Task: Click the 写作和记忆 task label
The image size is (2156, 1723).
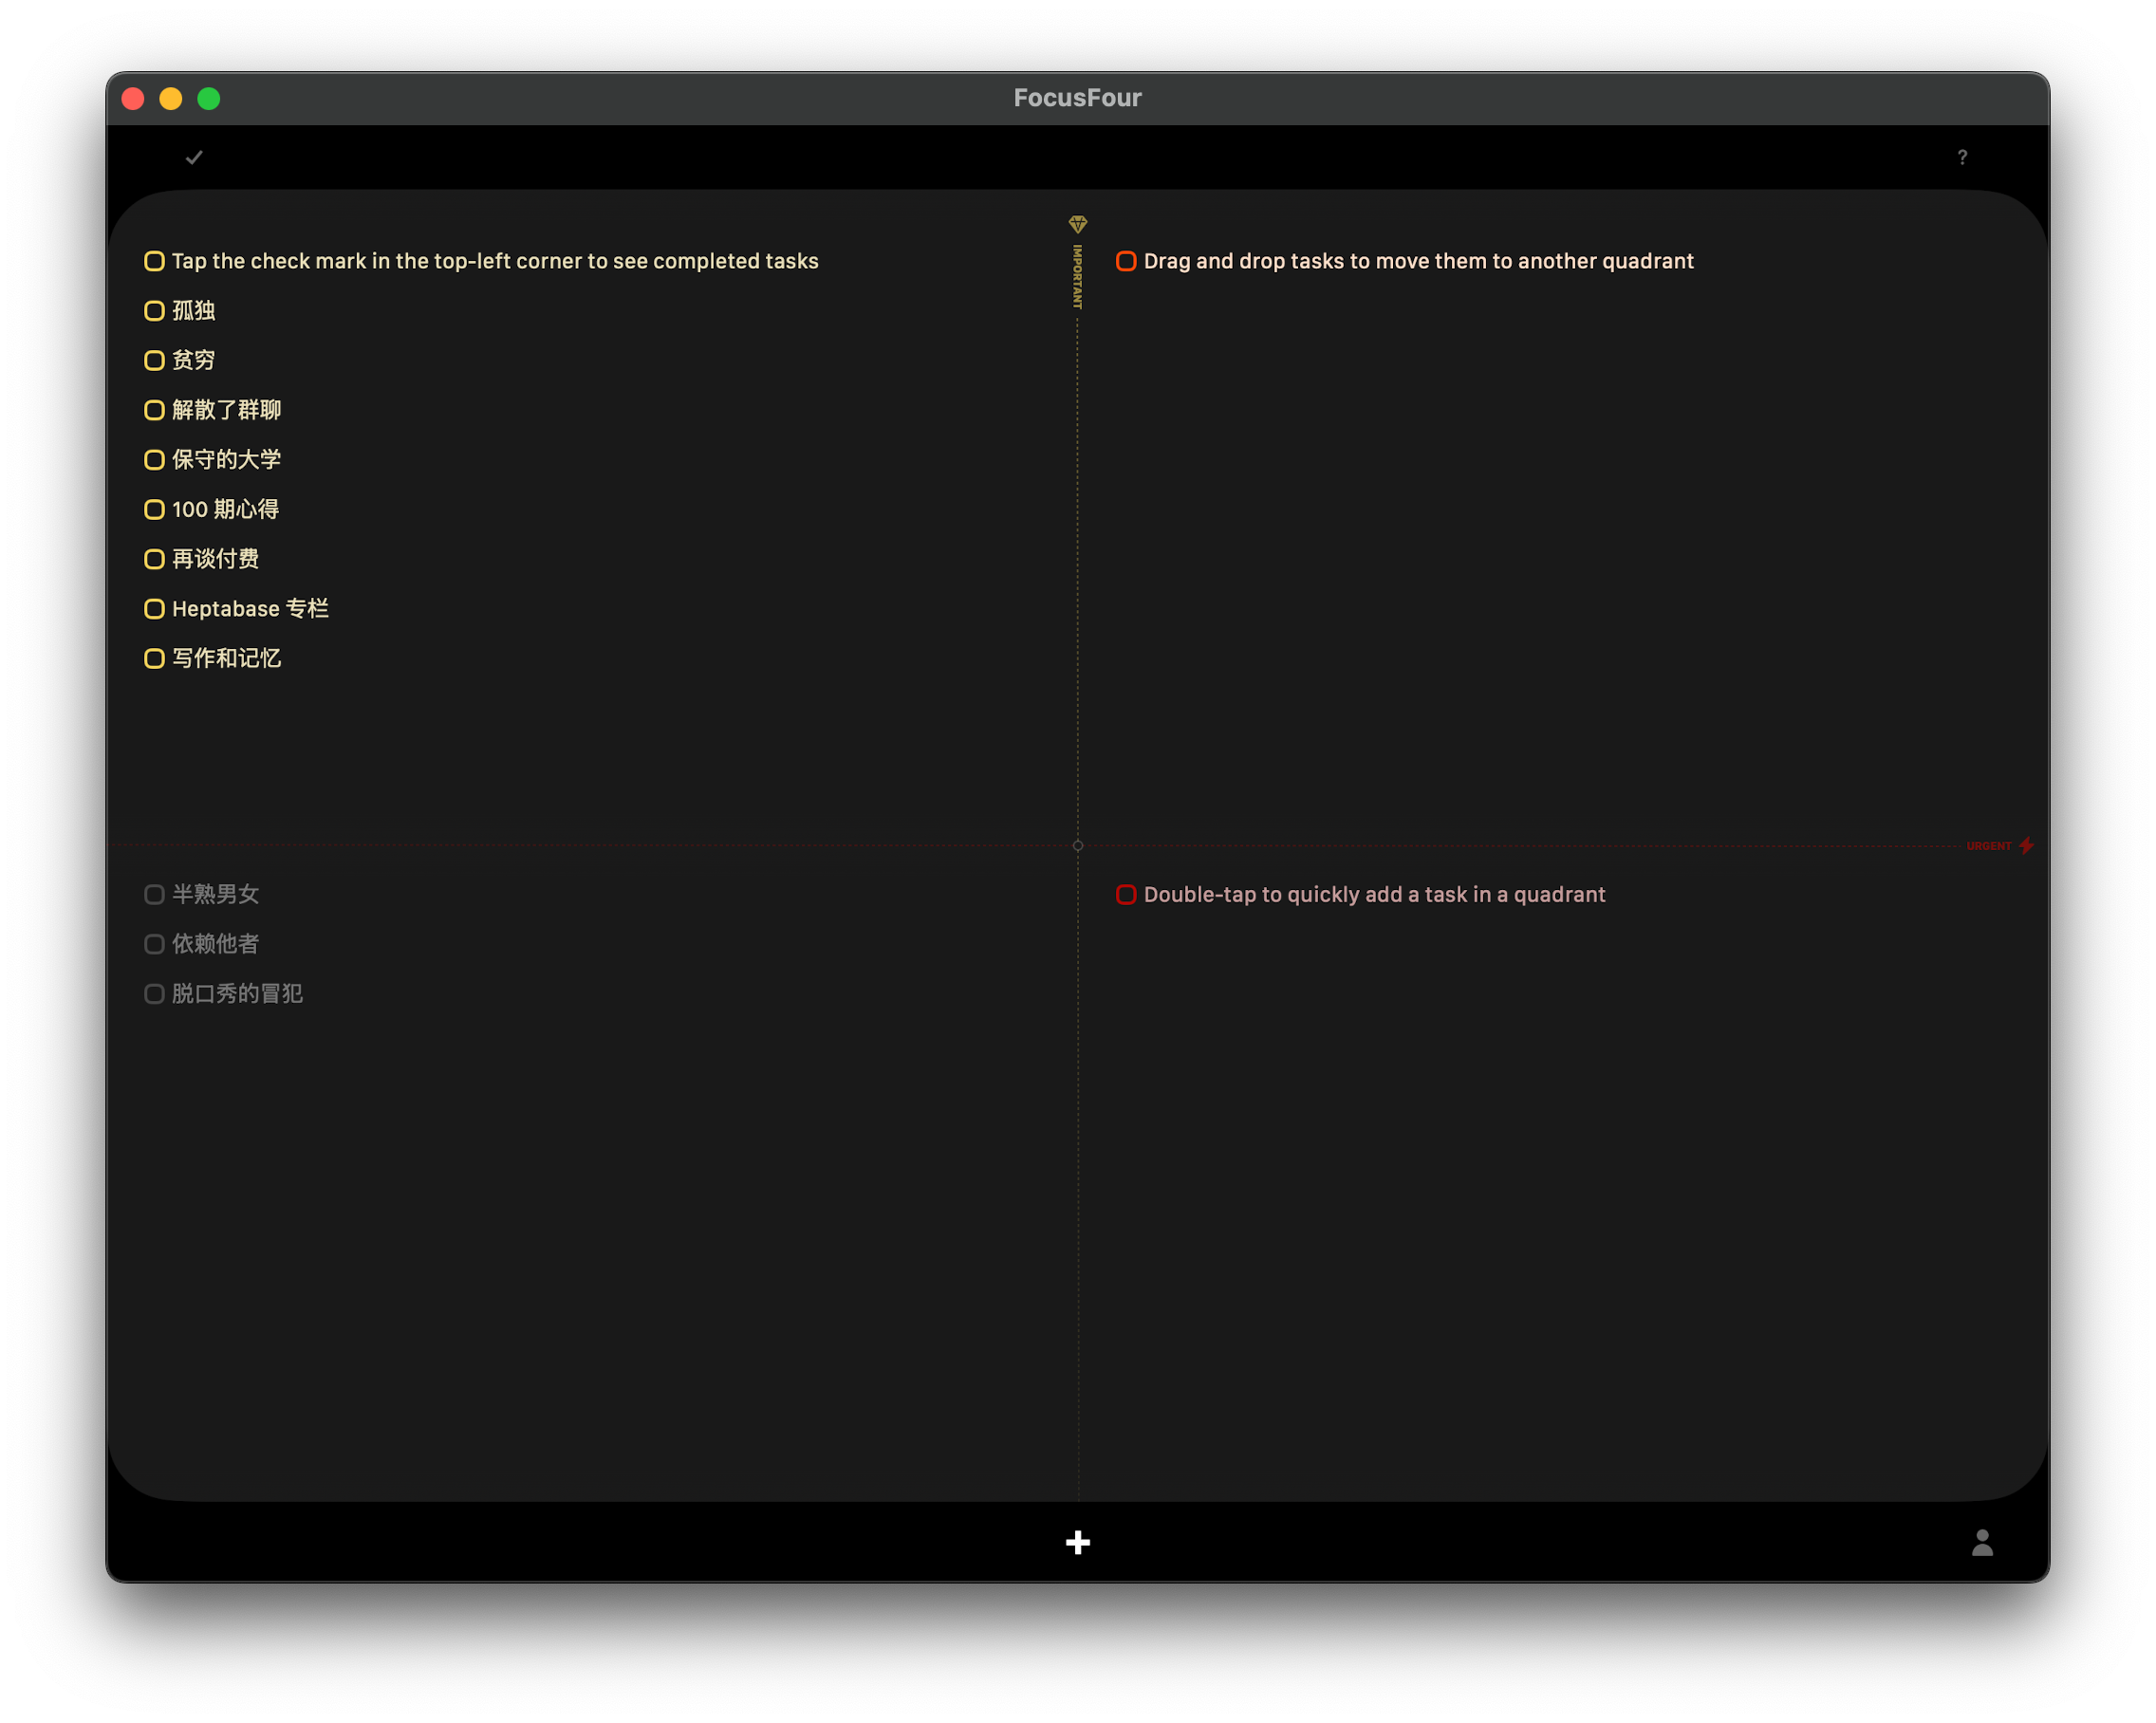Action: [x=226, y=658]
